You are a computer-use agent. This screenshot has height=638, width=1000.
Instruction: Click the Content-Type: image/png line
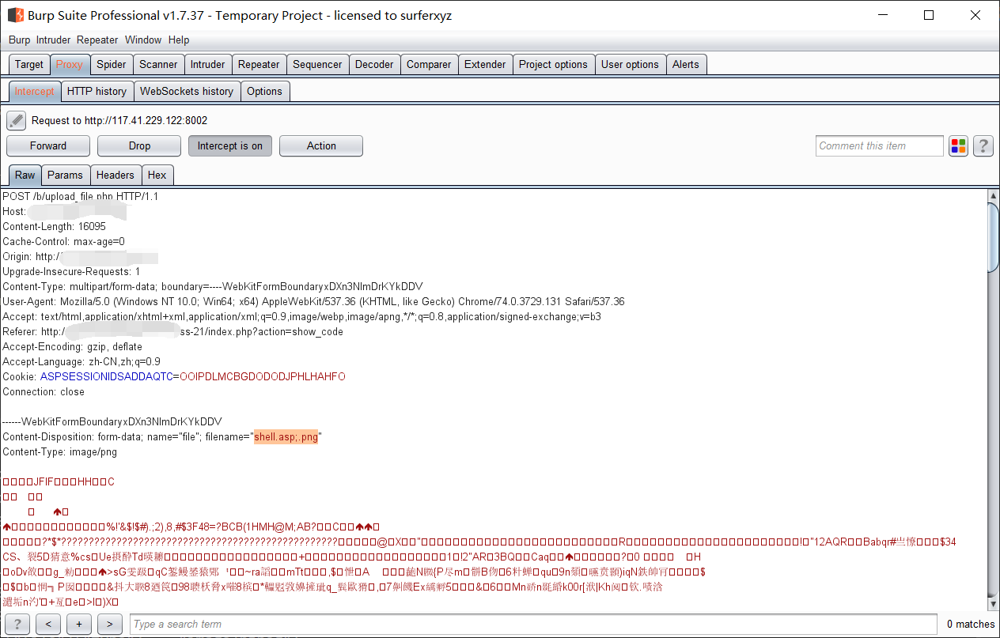click(59, 452)
